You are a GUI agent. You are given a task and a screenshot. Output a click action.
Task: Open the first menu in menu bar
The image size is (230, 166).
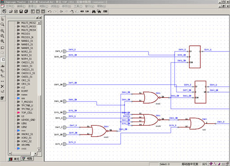pyautogui.click(x=10, y=6)
